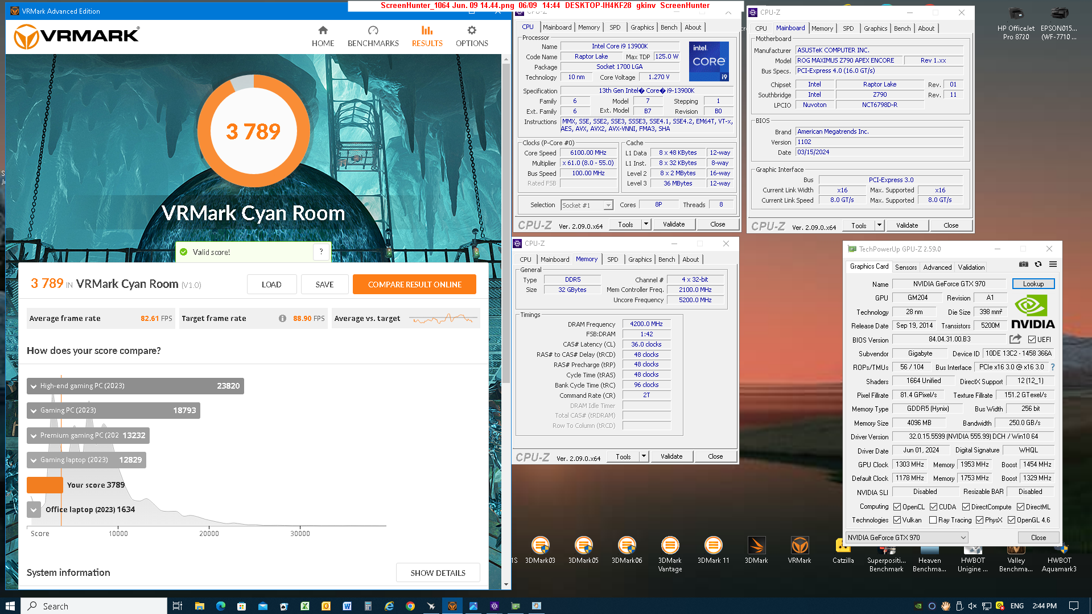Toggle OpenGL 4.6 checkbox
This screenshot has width=1092, height=614.
pyautogui.click(x=1011, y=520)
